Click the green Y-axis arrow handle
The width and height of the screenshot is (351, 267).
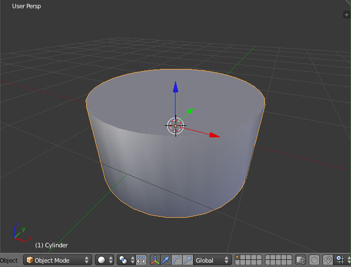point(190,111)
